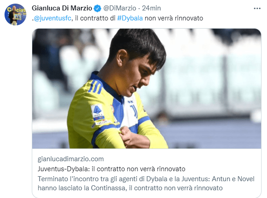This screenshot has height=198, width=267.
Task: Click the blue verified badge icon
Action: click(x=98, y=8)
